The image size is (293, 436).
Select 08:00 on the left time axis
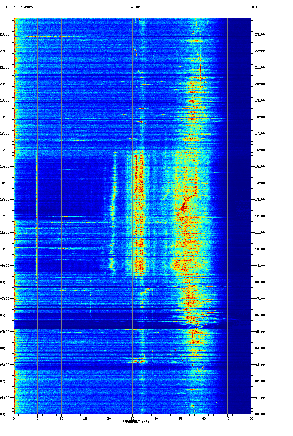5,282
